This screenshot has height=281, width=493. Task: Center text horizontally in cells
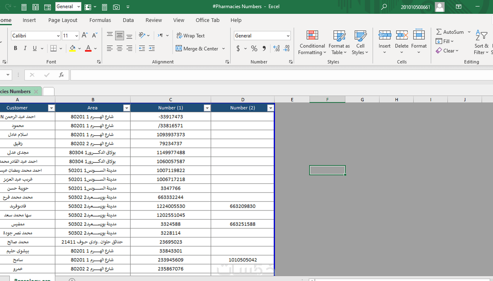click(119, 48)
